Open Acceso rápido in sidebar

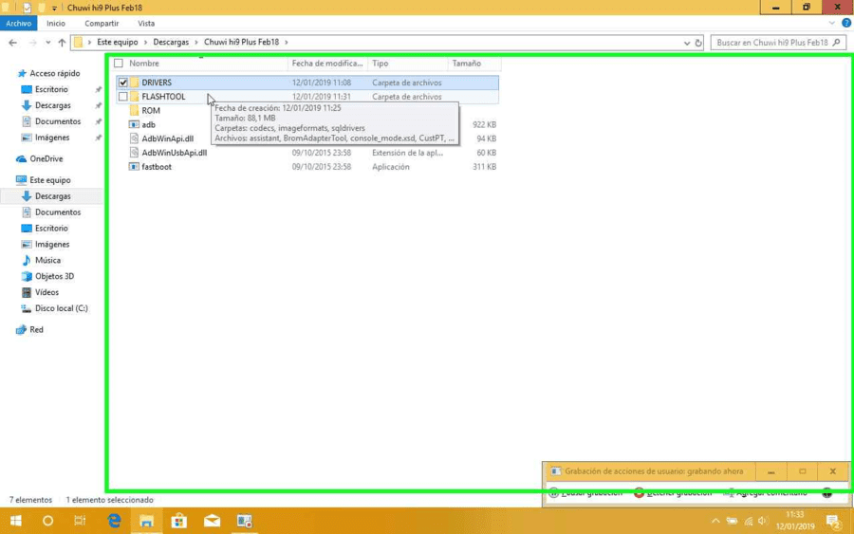click(x=54, y=73)
